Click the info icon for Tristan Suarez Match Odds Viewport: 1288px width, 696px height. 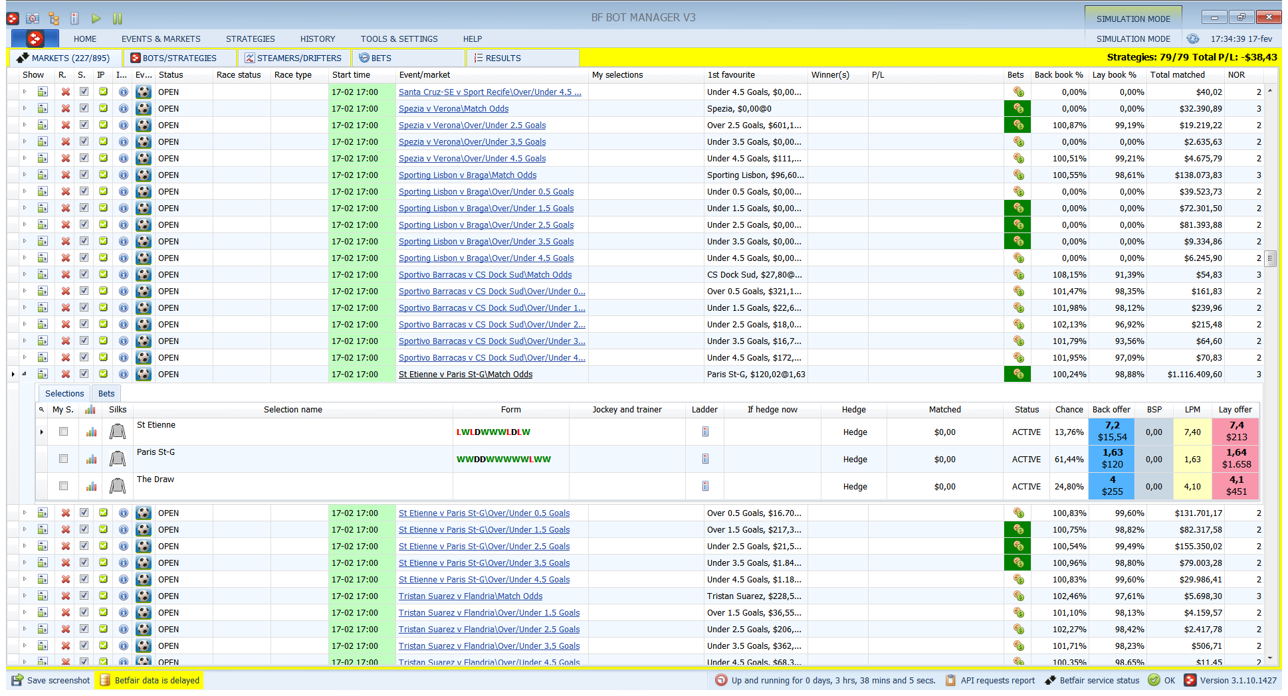[x=124, y=596]
